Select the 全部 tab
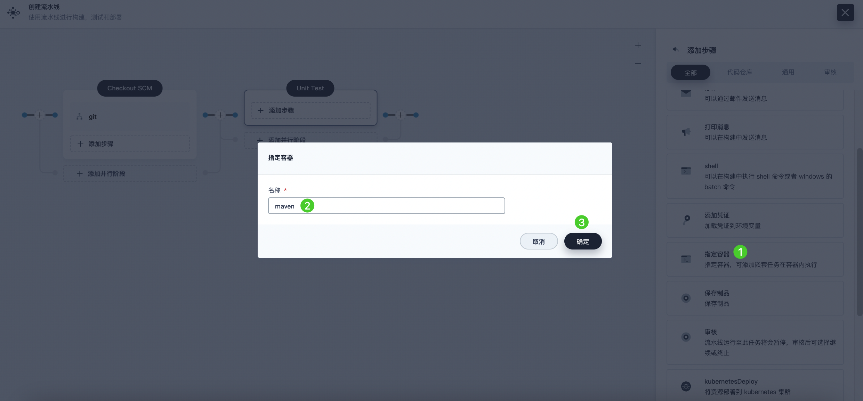This screenshot has width=863, height=401. coord(690,72)
